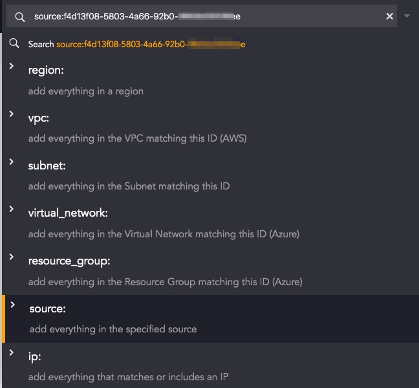Expand the vpc: chevron
The width and height of the screenshot is (419, 388).
pos(12,114)
